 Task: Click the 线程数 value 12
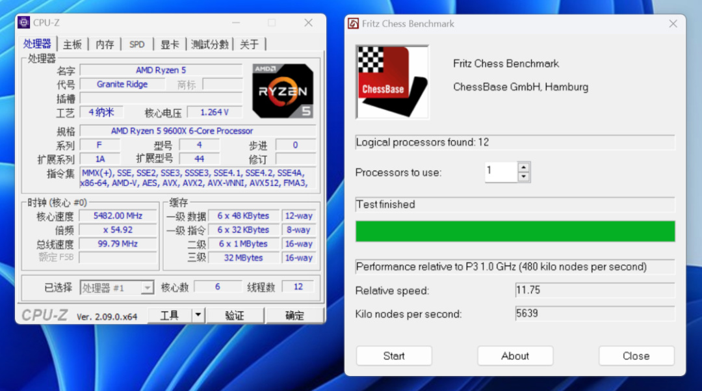pos(298,287)
